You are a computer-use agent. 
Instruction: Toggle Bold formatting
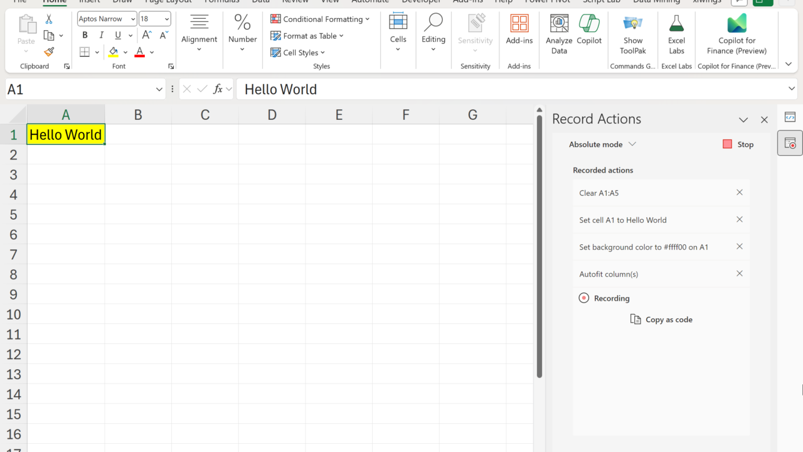(85, 35)
